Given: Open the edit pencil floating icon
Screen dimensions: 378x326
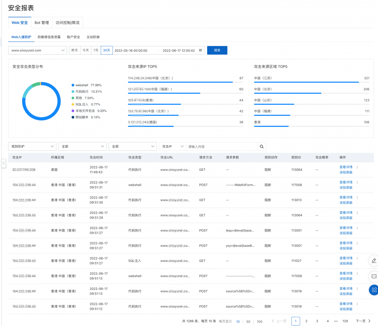Looking at the screenshot, I should [374, 261].
